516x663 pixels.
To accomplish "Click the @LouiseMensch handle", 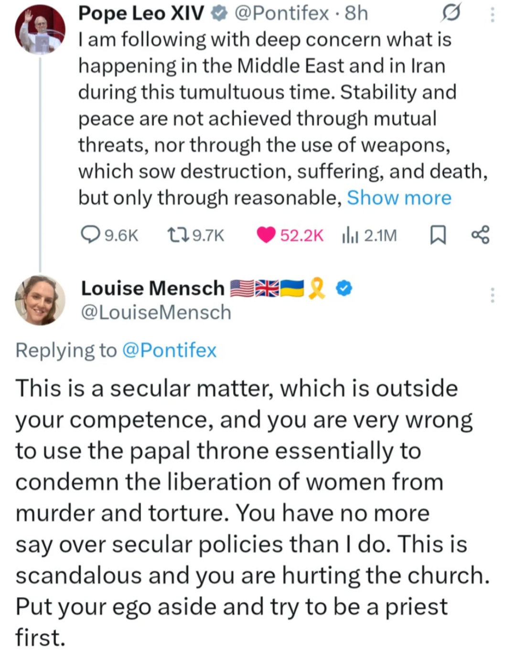I will click(156, 312).
